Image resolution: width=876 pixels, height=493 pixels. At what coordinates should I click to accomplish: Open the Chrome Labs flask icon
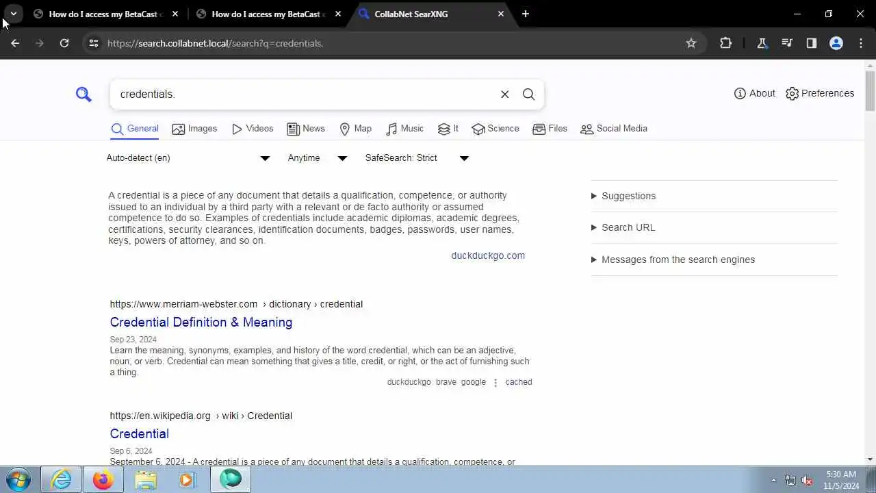(x=762, y=43)
